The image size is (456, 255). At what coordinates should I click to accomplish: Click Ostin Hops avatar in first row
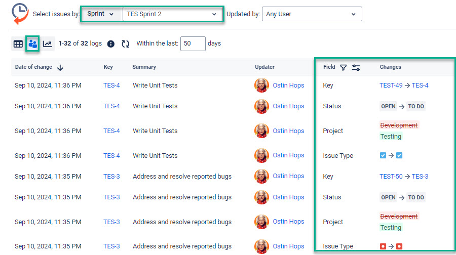point(261,86)
